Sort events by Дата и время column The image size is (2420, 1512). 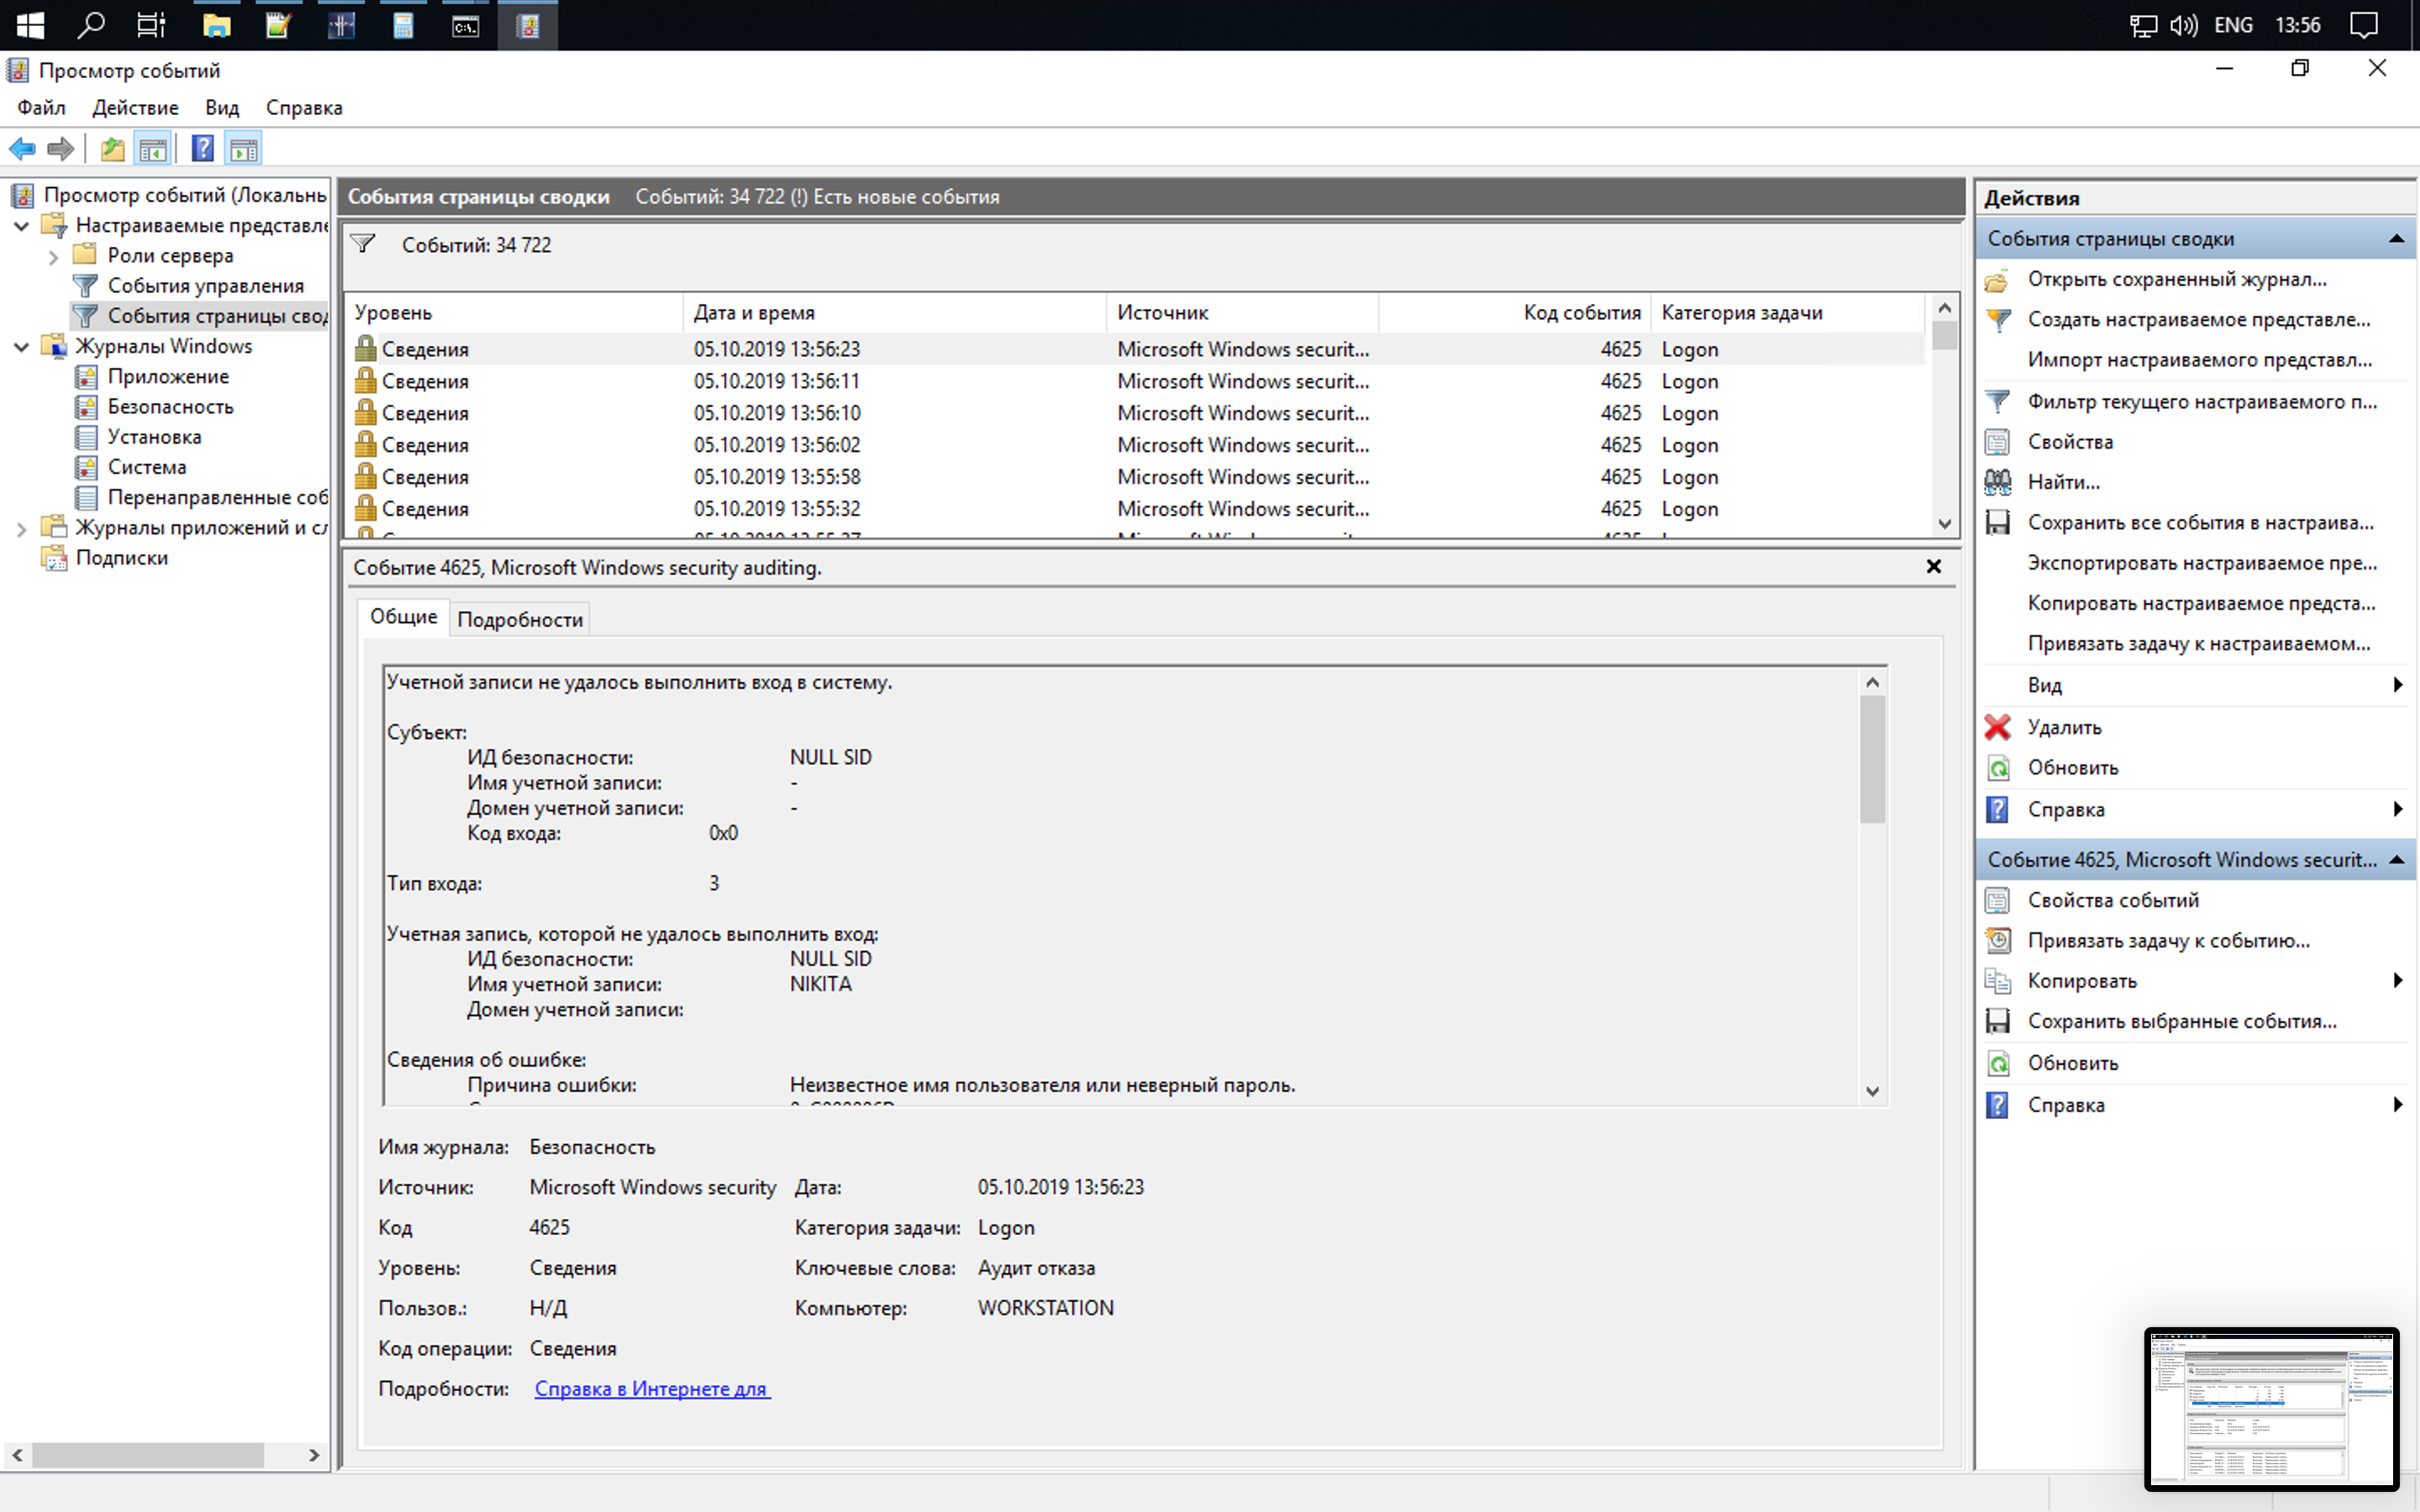tap(895, 312)
